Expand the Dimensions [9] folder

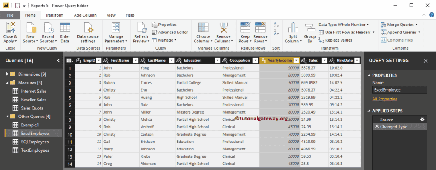pyautogui.click(x=7, y=74)
